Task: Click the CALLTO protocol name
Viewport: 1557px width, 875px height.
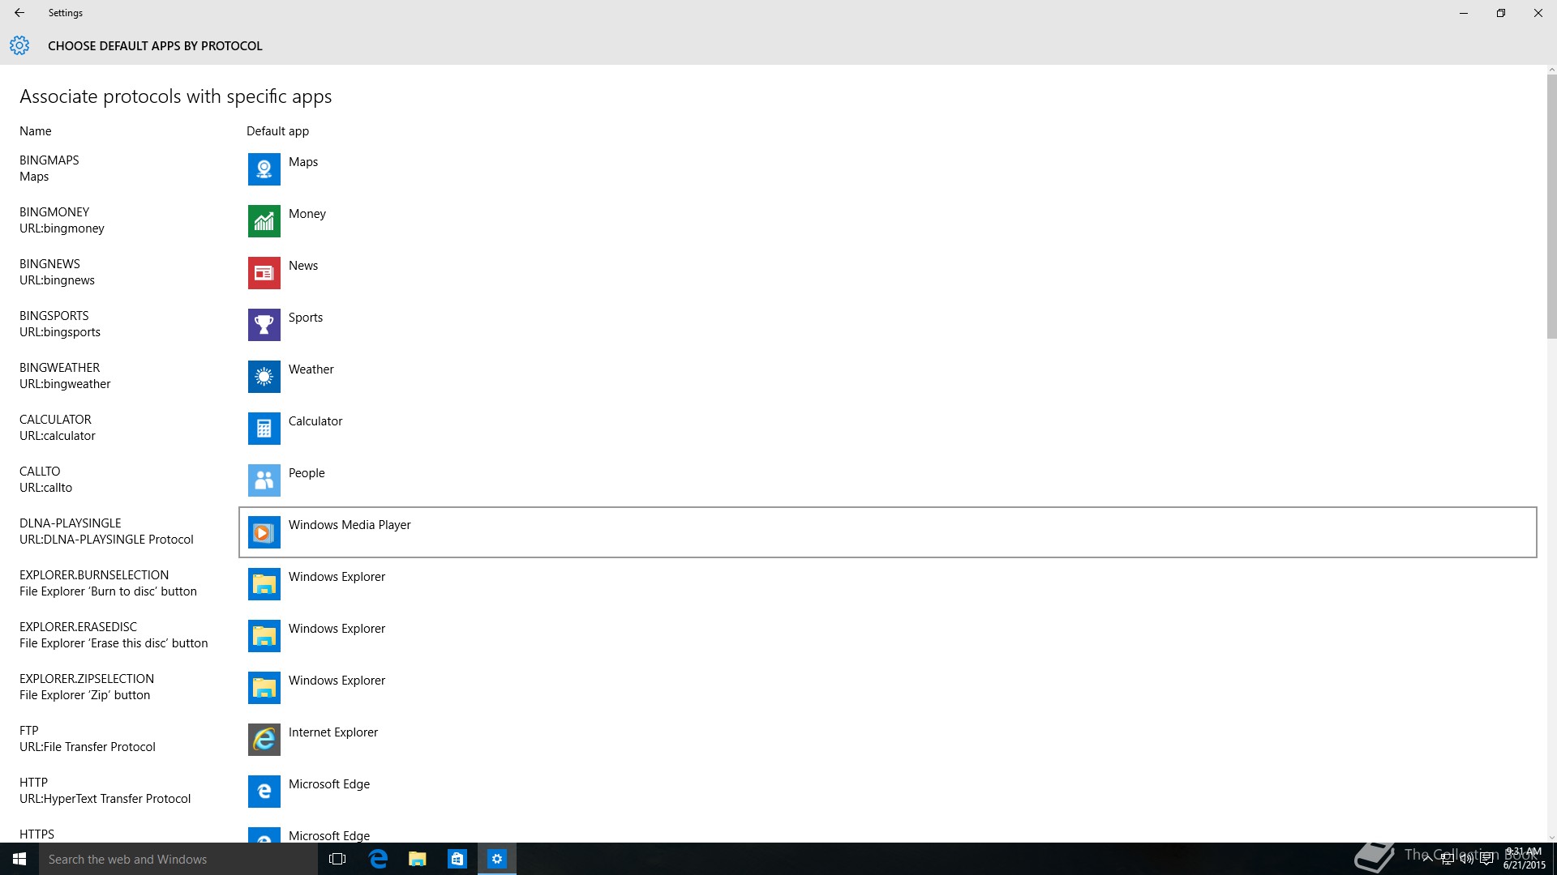Action: 40,472
